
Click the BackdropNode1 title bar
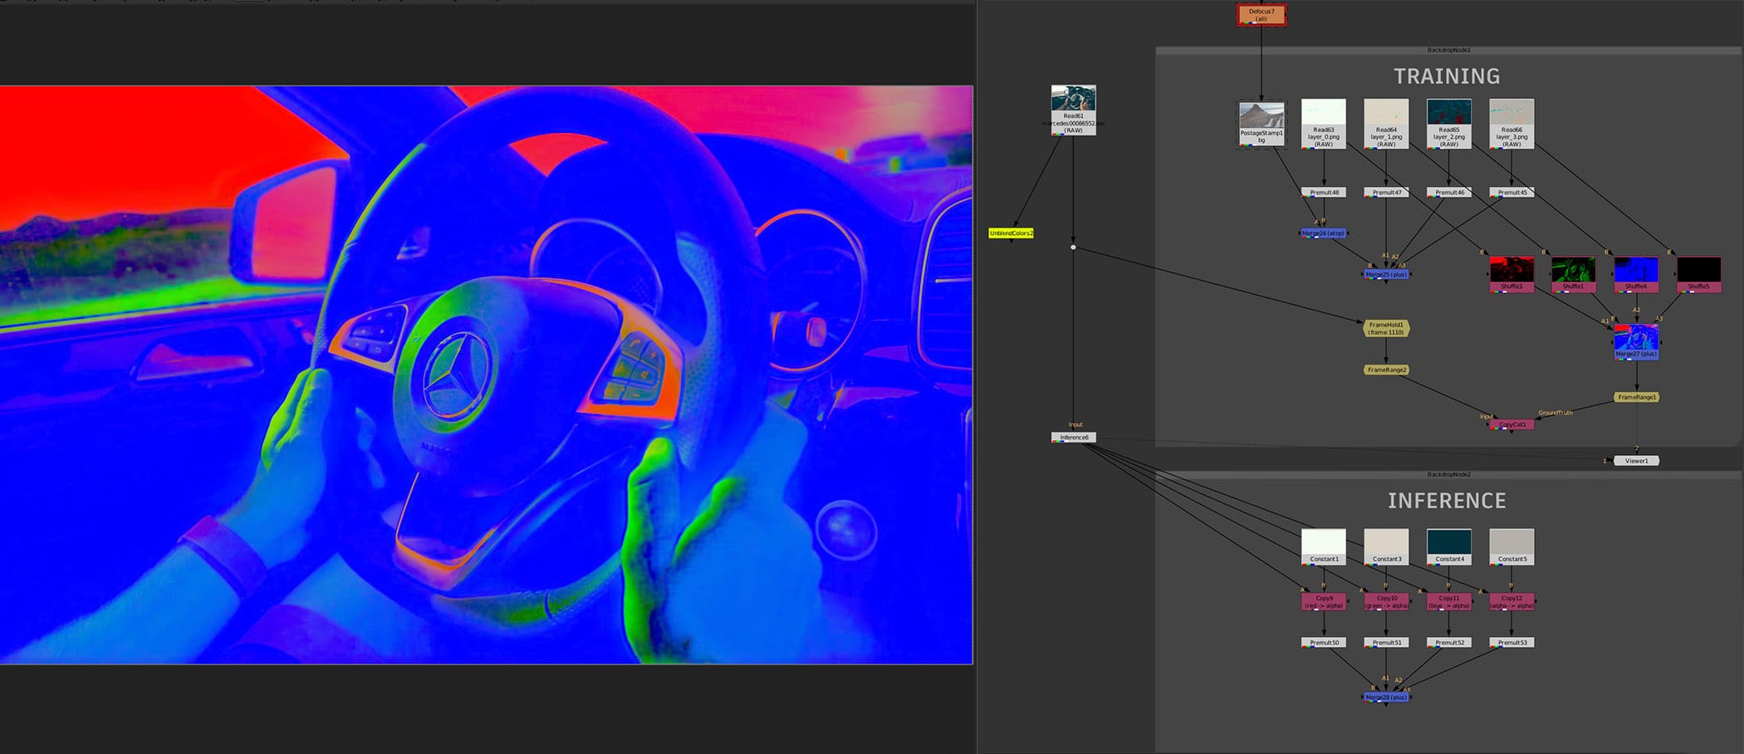pos(1449,51)
